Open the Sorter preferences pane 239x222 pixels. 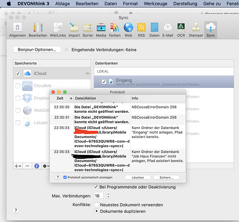[x=88, y=30]
